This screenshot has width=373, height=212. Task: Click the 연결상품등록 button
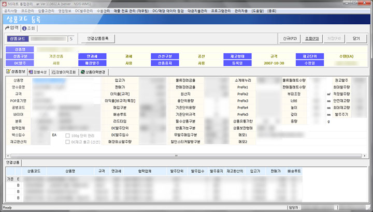(x=98, y=38)
